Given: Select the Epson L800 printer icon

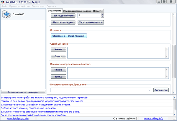Looking at the screenshot, I should (x=6, y=14).
